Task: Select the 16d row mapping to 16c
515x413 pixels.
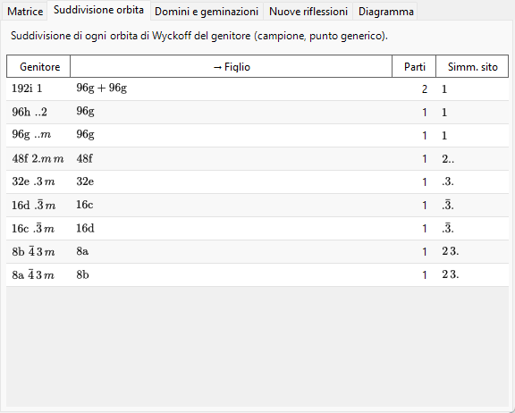Action: coord(257,206)
